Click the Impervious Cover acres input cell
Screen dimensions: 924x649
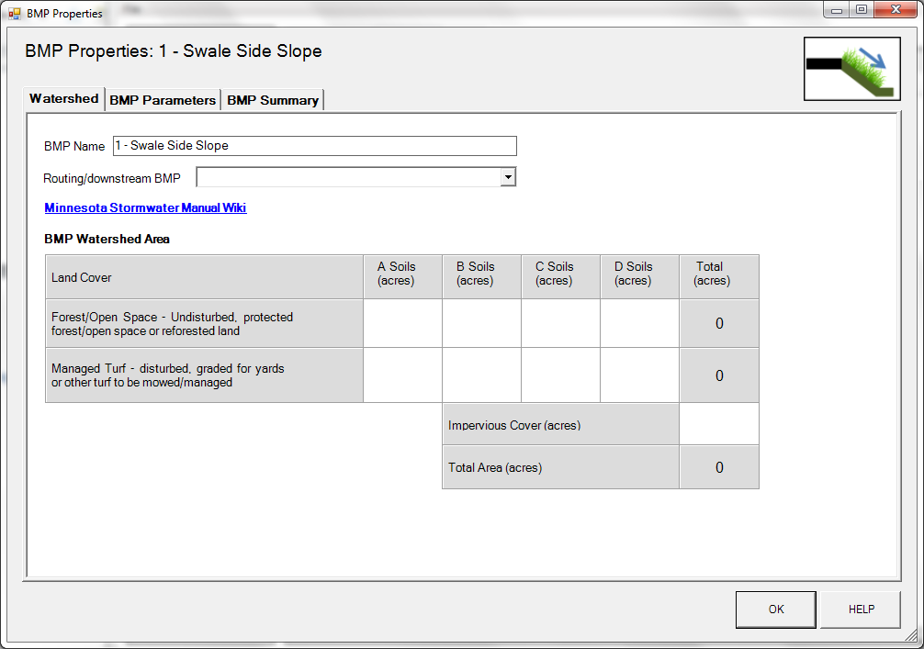719,424
